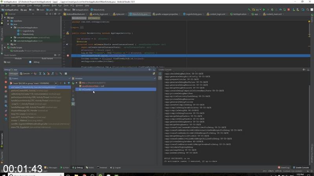314x176 pixels.
Task: Click the help question mark in Debug sidebar
Action: 6,119
